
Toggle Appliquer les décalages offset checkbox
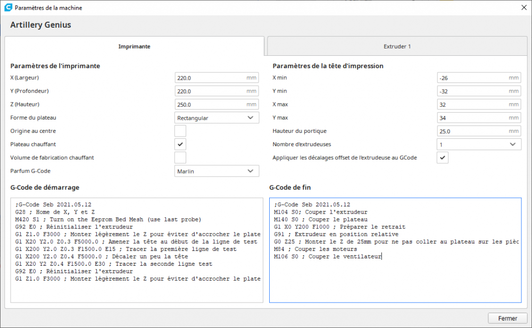(443, 157)
